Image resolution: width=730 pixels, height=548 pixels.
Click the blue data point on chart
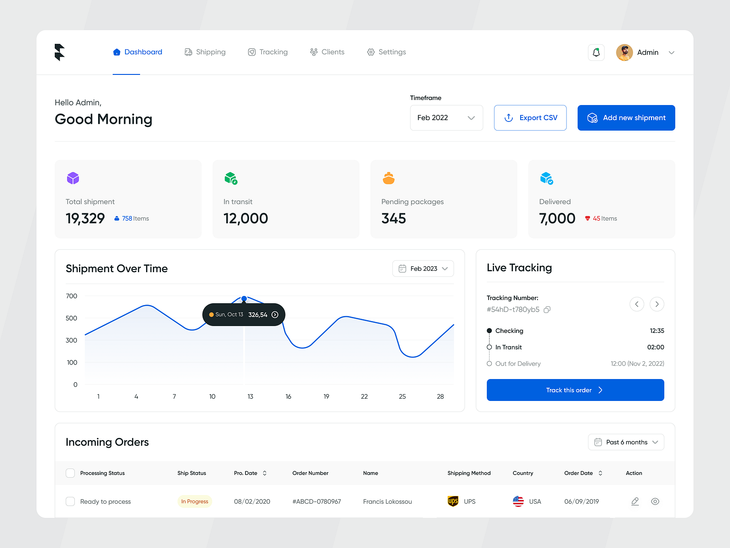[x=244, y=299]
